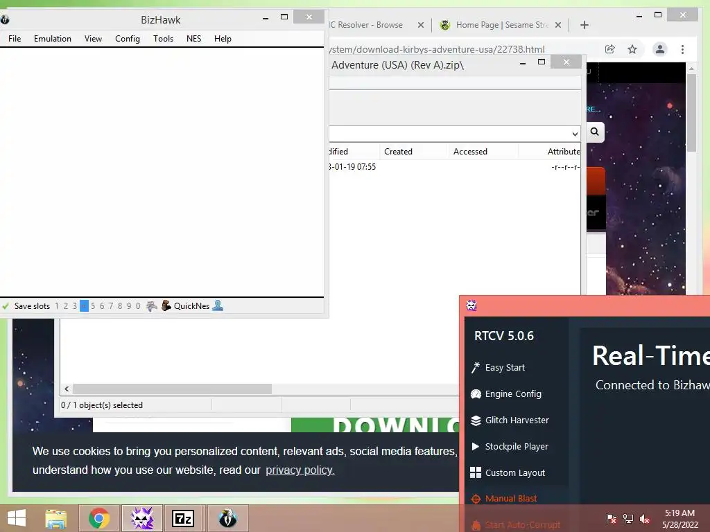Sort by Created column in 7-Zip
Image resolution: width=710 pixels, height=532 pixels.
[x=399, y=152]
